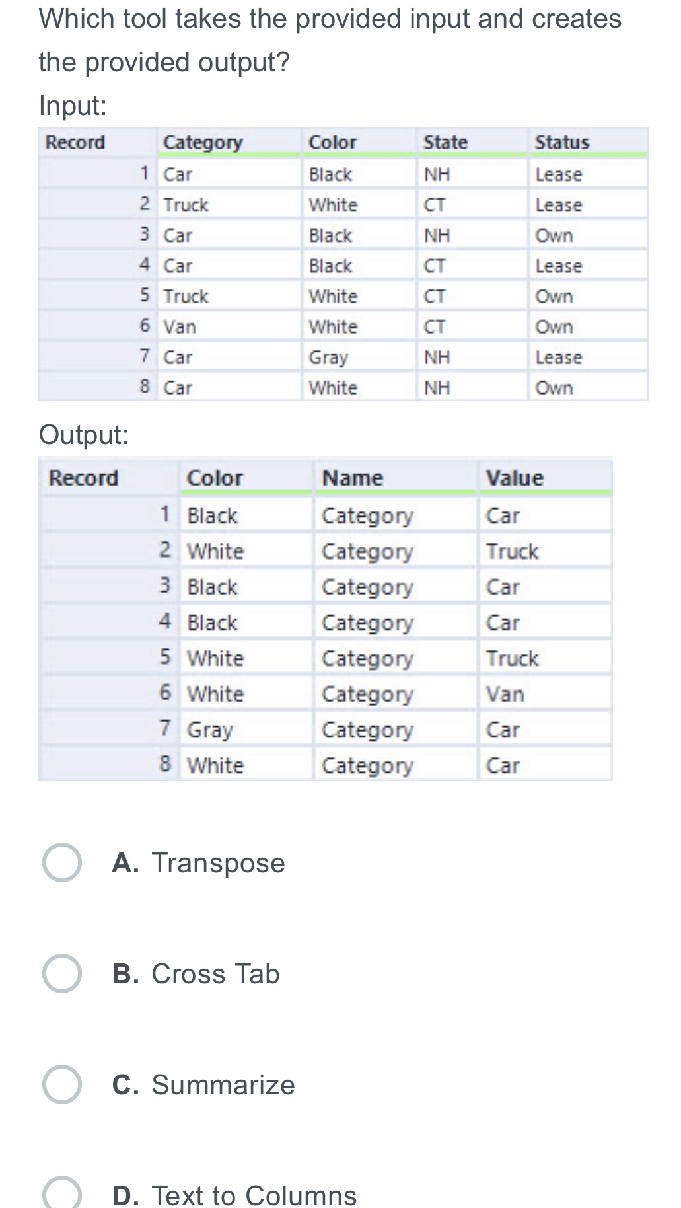Click Name column header in output table
681x1208 pixels.
(x=352, y=478)
